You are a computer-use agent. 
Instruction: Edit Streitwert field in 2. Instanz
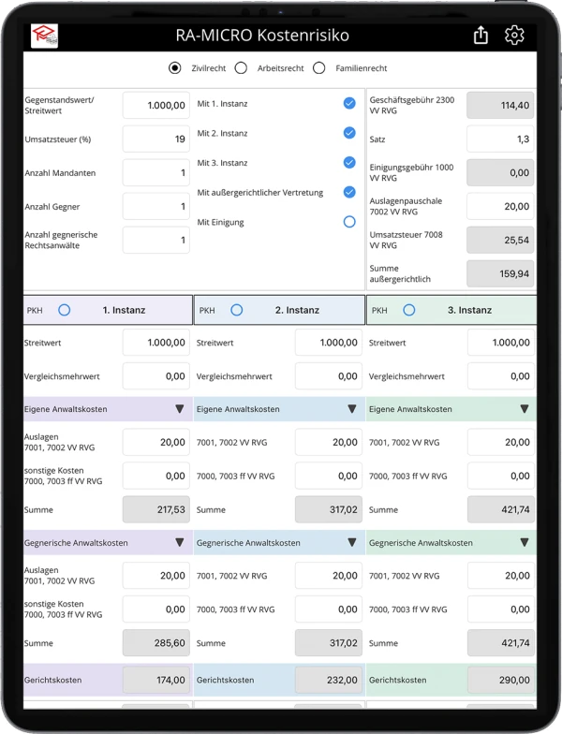329,343
